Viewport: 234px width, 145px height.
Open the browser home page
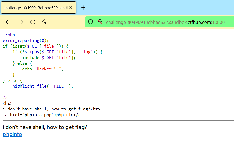tap(45, 22)
